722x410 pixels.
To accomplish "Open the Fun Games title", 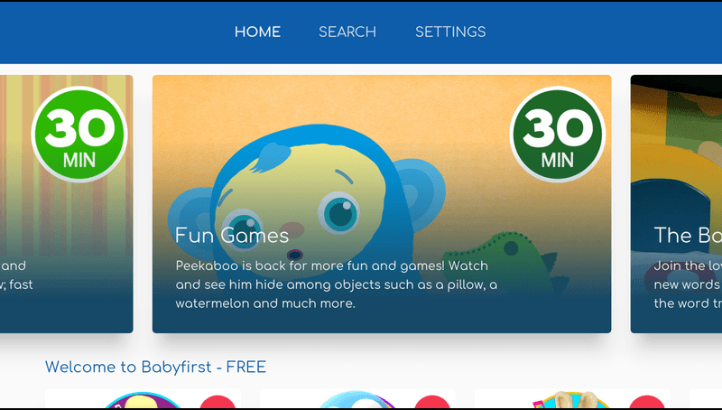I will click(232, 236).
